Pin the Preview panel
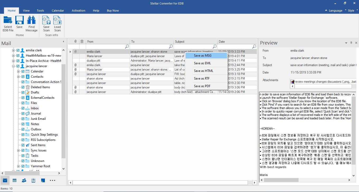 (x=351, y=43)
